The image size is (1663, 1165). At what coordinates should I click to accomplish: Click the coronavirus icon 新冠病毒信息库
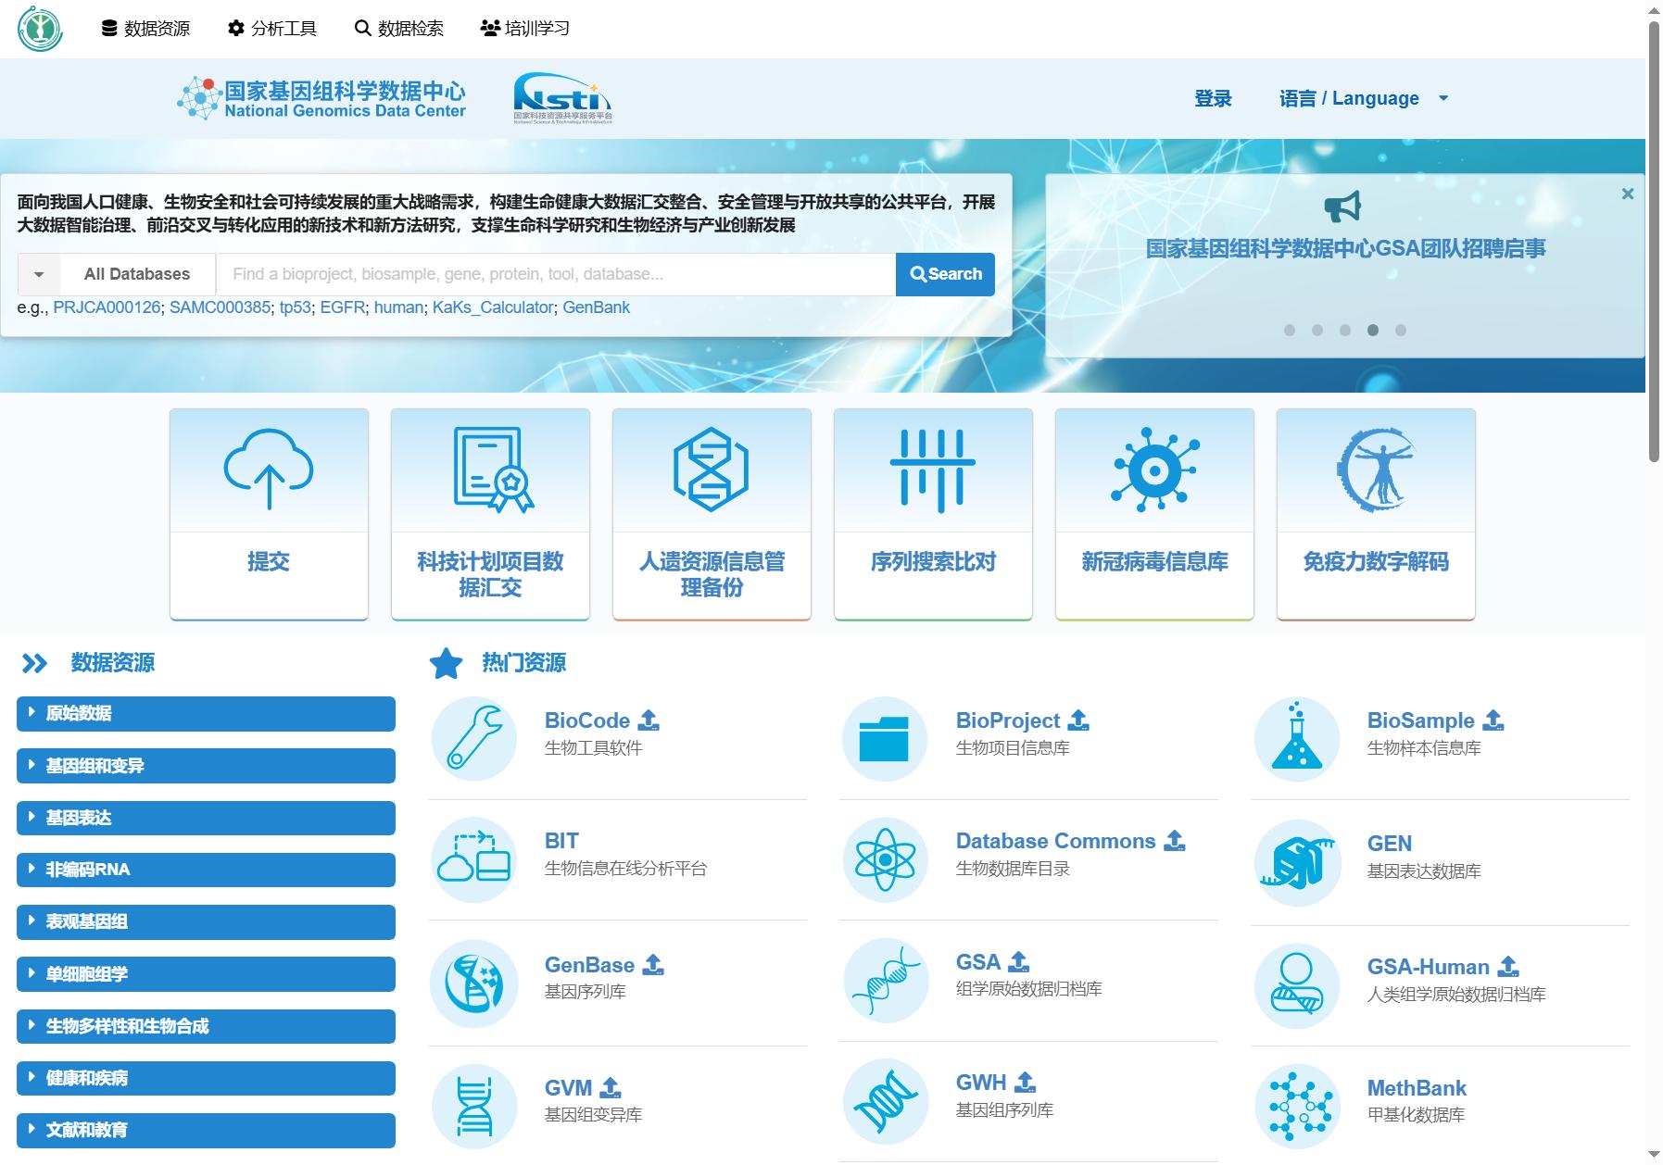pos(1154,470)
